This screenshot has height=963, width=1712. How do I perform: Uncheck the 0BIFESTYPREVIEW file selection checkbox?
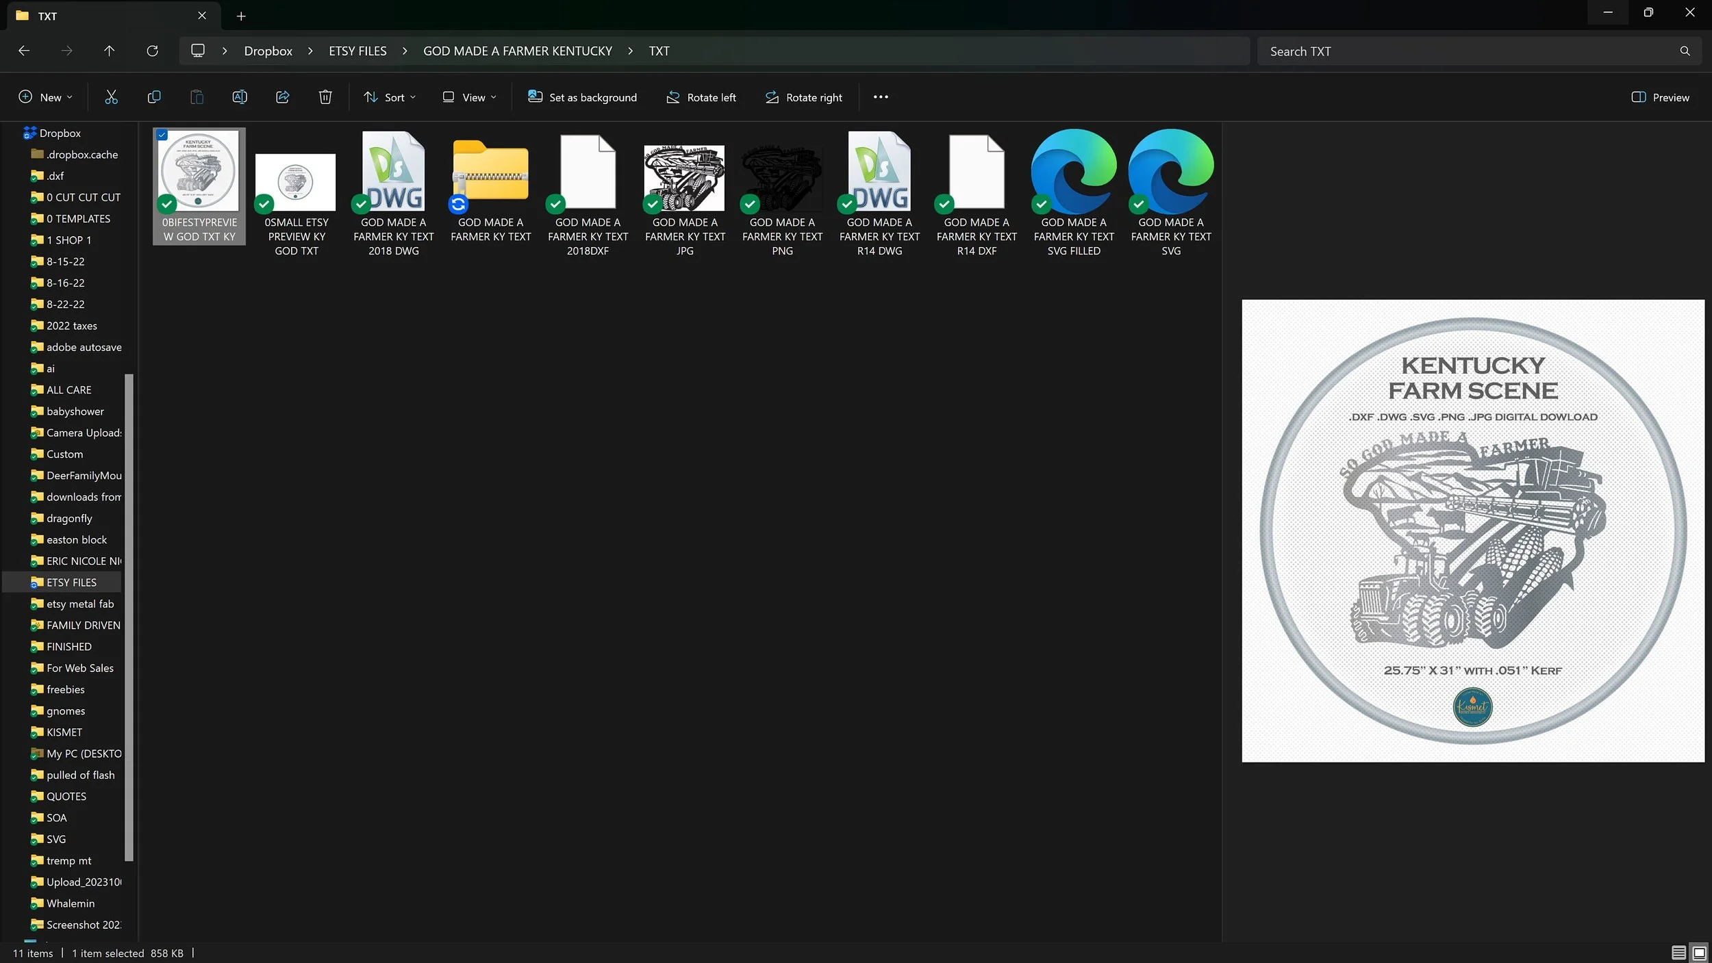pos(162,135)
